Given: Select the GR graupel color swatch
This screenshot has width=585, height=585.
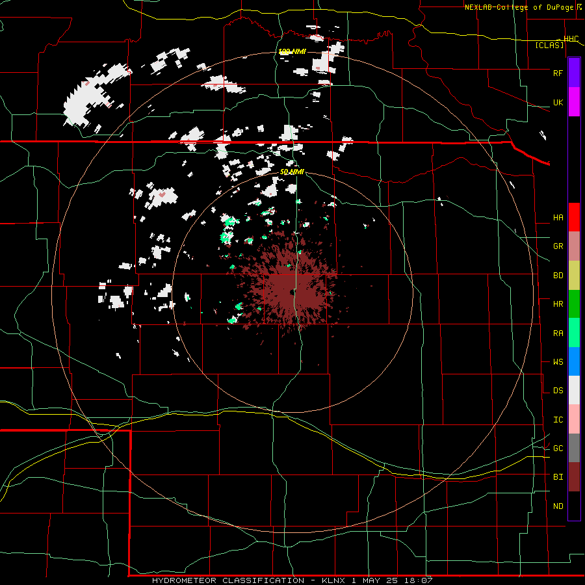Looking at the screenshot, I should (x=574, y=246).
